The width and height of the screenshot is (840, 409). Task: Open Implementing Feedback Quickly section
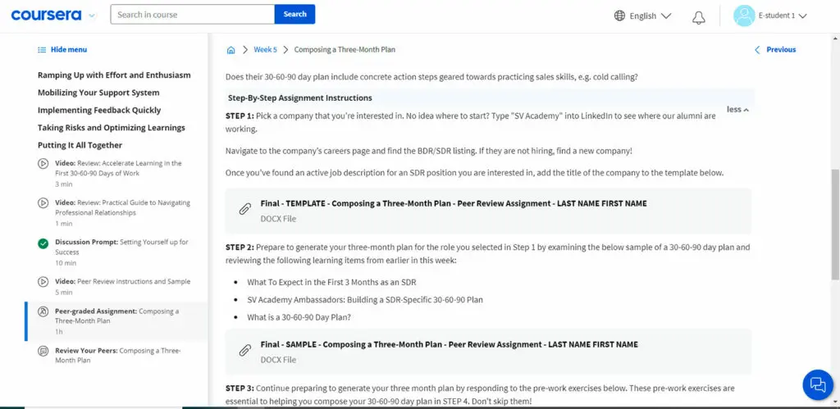(99, 111)
